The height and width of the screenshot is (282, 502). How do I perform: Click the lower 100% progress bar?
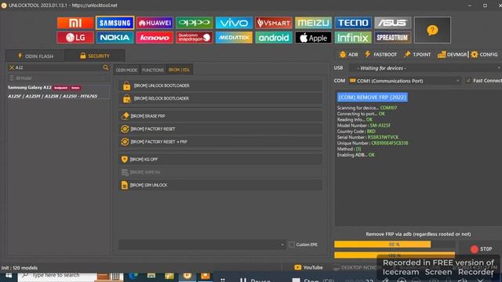pos(395,255)
